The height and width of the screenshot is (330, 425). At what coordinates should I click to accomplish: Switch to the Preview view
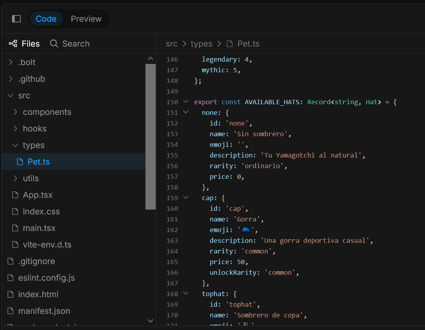pos(86,19)
